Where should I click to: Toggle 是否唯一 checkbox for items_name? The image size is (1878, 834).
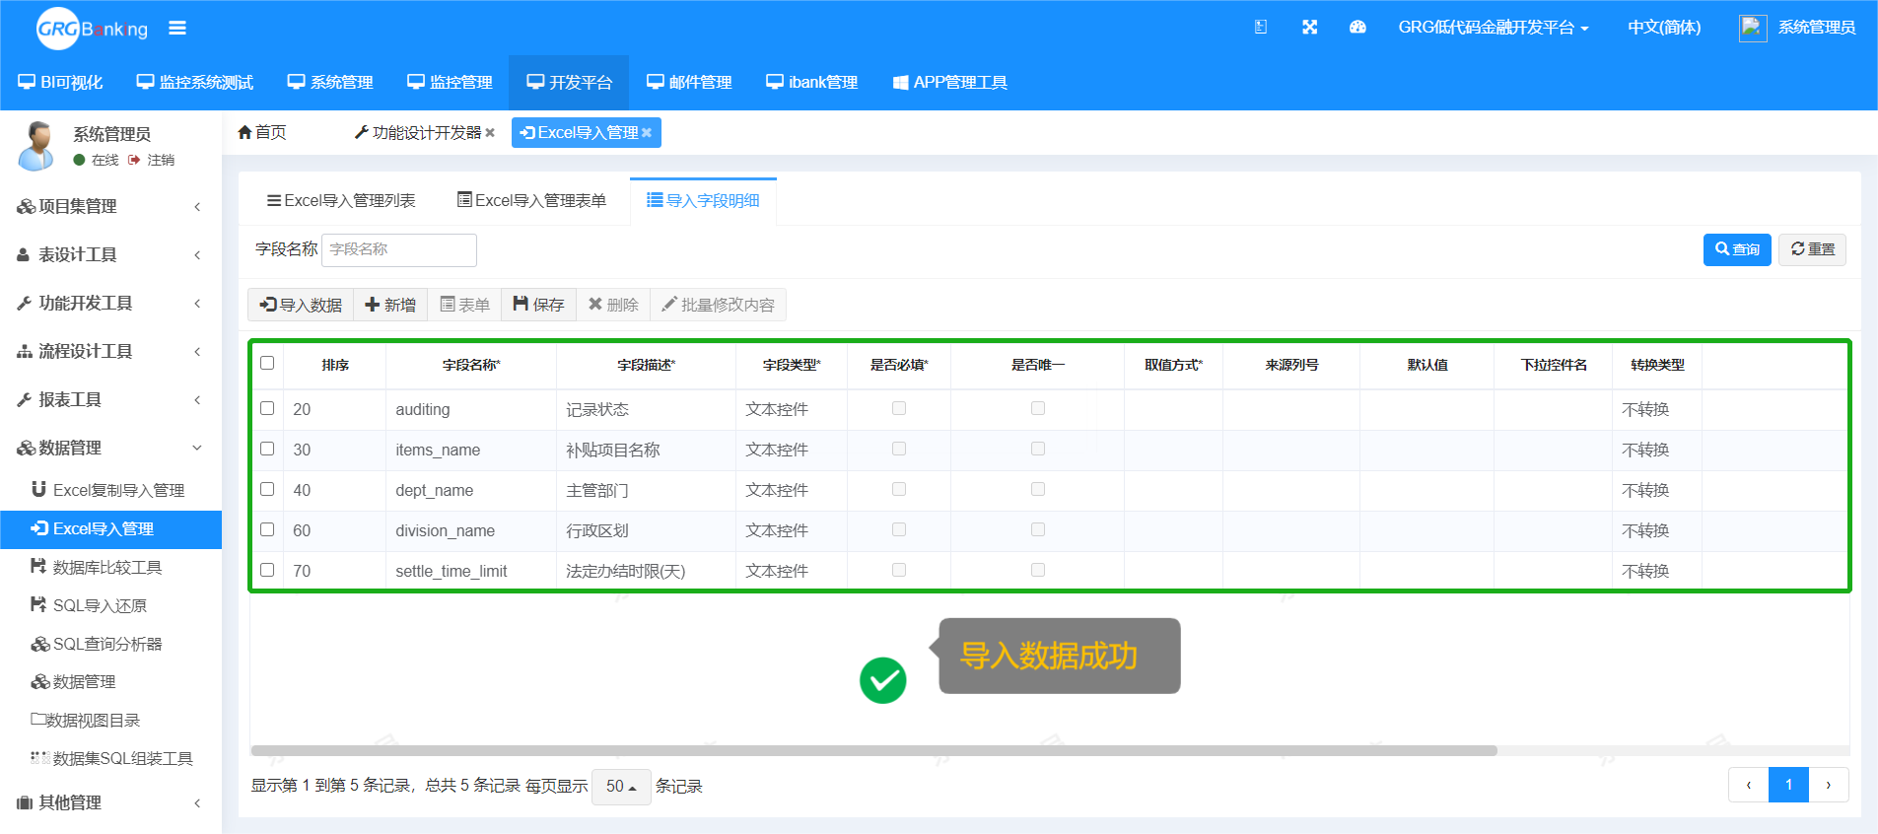pos(1038,449)
